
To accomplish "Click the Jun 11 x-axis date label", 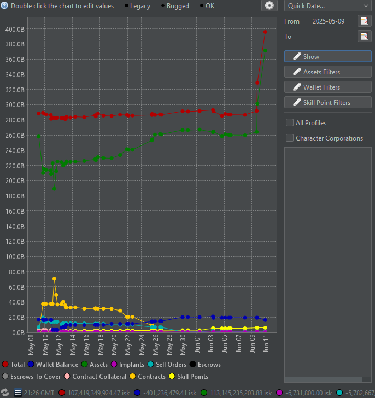I will coord(266,343).
